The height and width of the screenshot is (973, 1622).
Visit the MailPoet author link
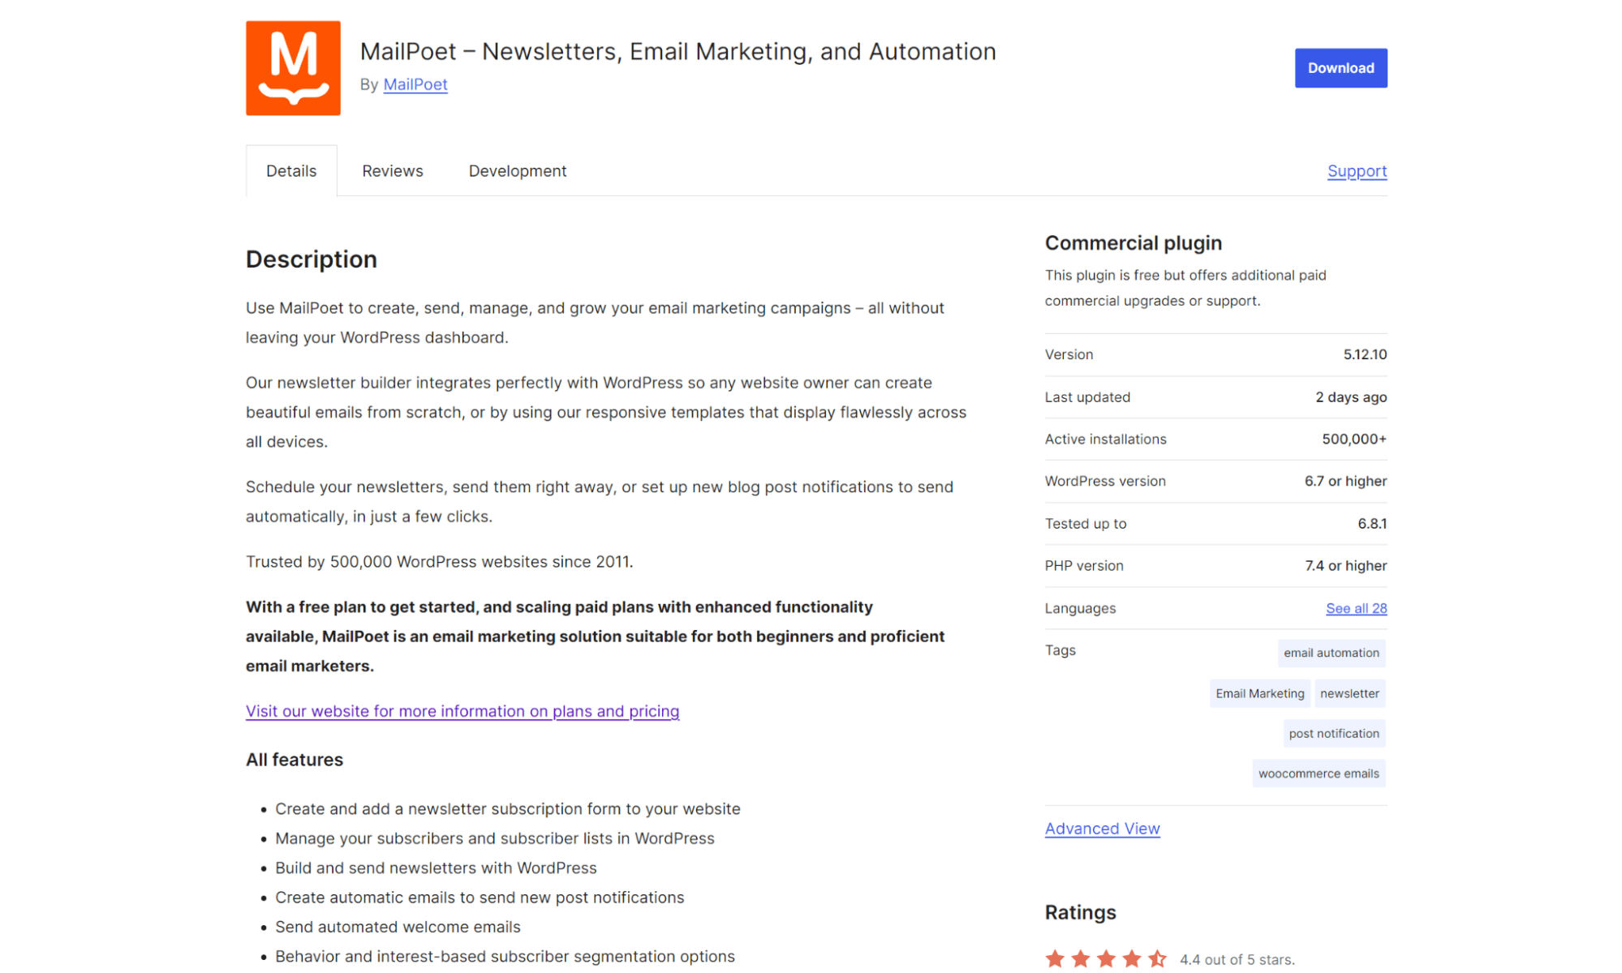coord(415,84)
